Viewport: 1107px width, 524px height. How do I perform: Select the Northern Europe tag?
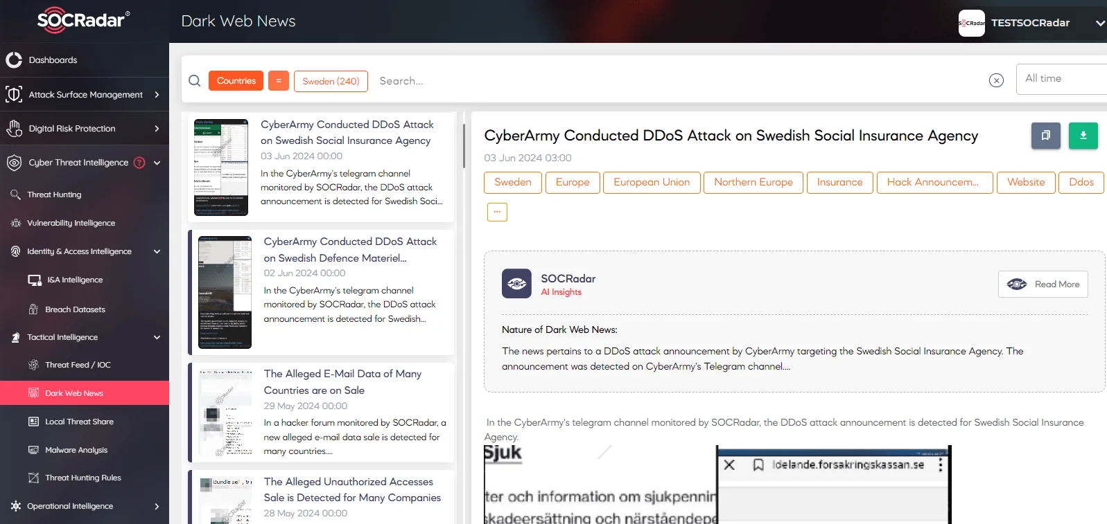(753, 182)
